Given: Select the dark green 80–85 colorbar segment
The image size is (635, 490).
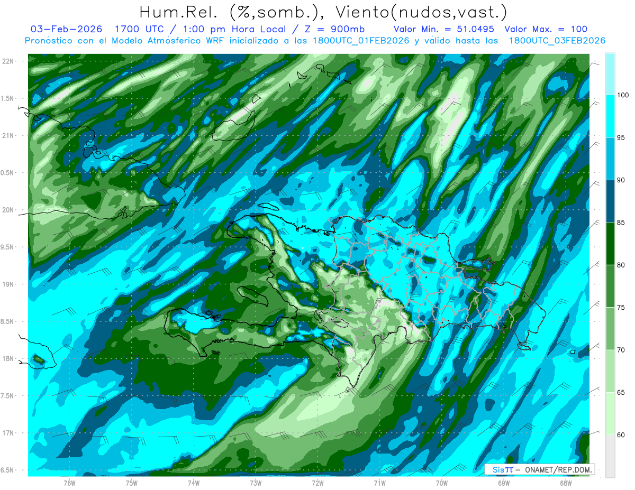Looking at the screenshot, I should [x=610, y=244].
